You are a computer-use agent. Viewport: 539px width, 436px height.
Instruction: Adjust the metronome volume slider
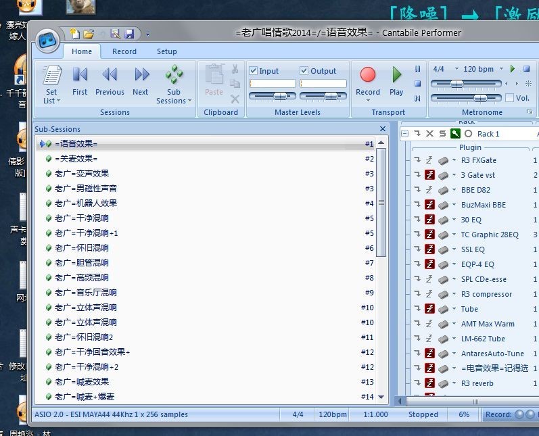pyautogui.click(x=466, y=98)
